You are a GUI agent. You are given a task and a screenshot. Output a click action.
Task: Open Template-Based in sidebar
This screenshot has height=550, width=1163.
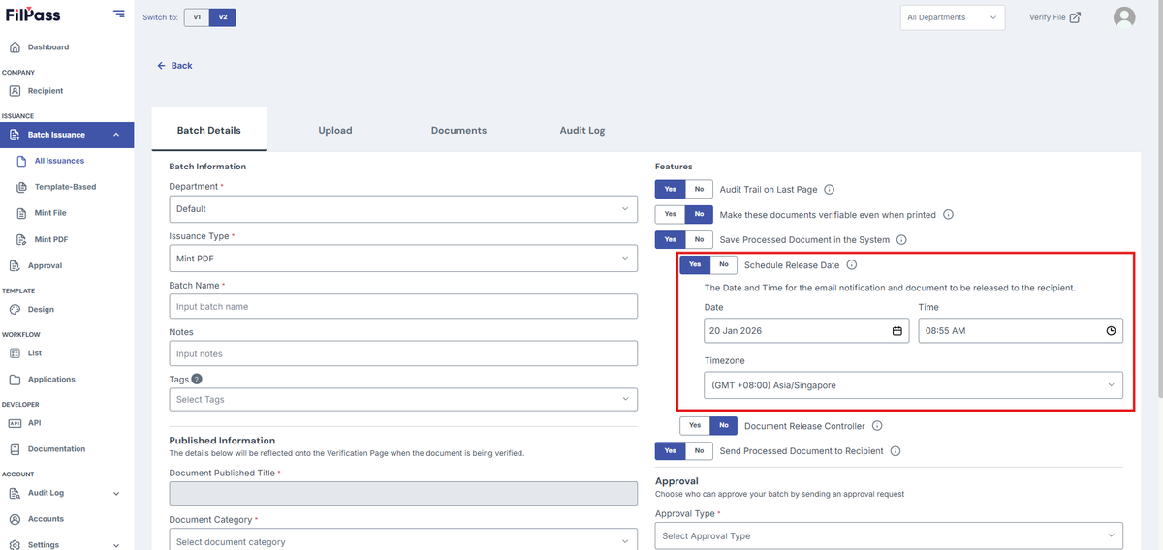click(65, 187)
